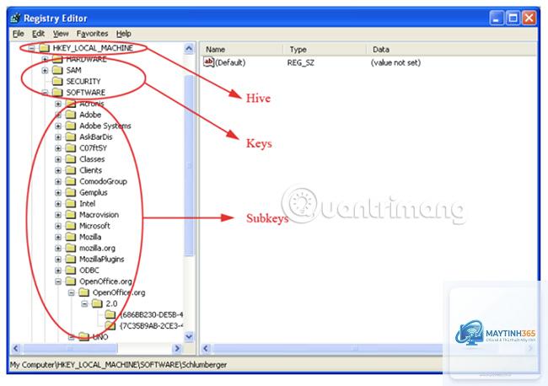
Task: Click the (Default) string value icon
Action: coord(208,62)
